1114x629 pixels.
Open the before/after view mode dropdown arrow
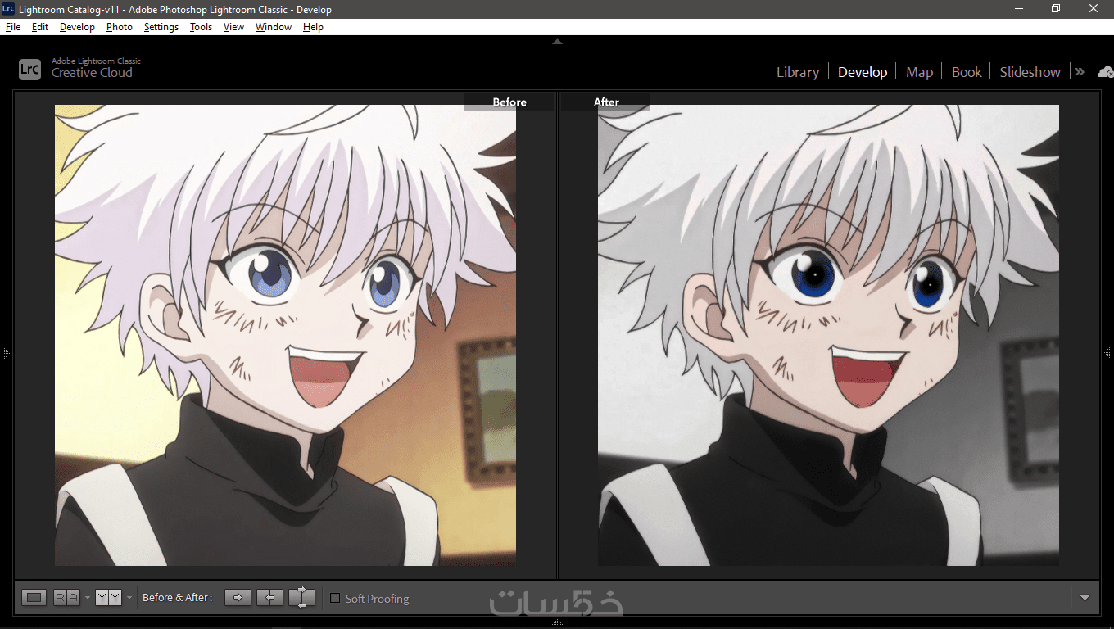(x=129, y=599)
